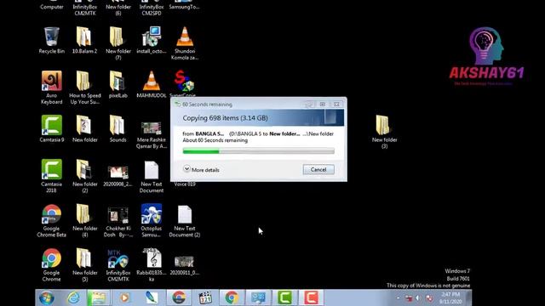Switch to Google Chrome in the taskbar
This screenshot has height=306, width=545.
click(232, 297)
